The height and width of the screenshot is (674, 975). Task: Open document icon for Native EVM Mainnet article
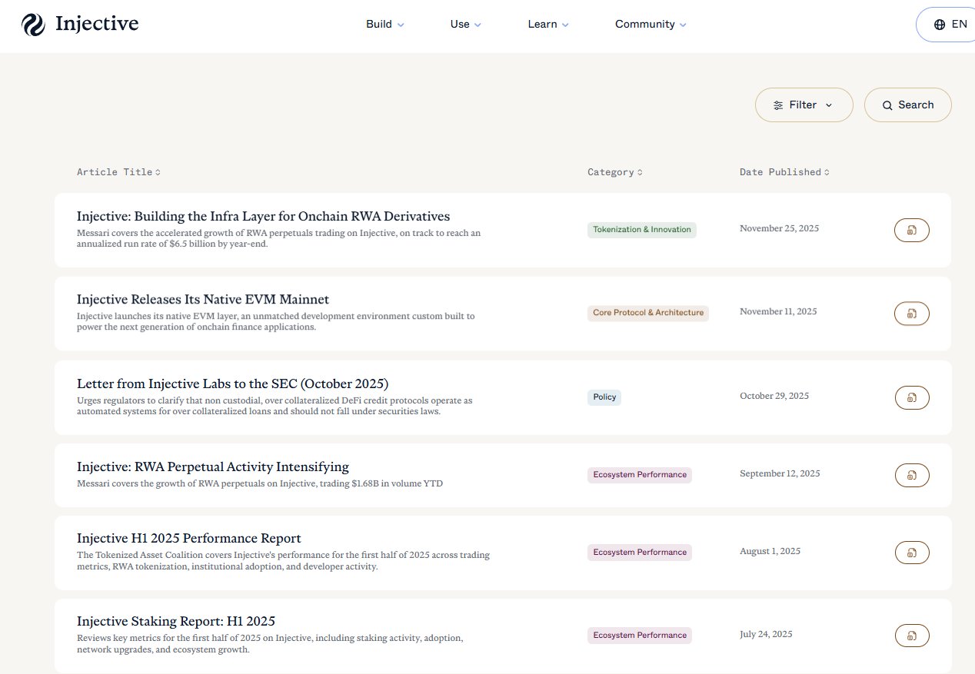(911, 313)
